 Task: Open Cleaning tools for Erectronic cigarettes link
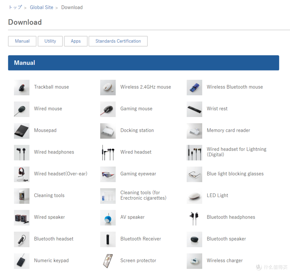pos(143,195)
